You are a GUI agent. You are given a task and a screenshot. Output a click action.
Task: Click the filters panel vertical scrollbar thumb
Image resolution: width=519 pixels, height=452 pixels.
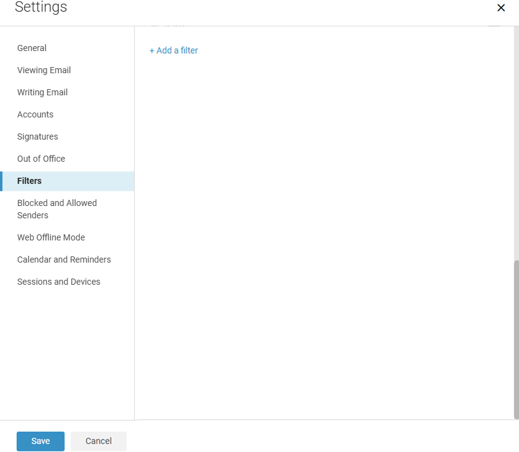pyautogui.click(x=516, y=339)
